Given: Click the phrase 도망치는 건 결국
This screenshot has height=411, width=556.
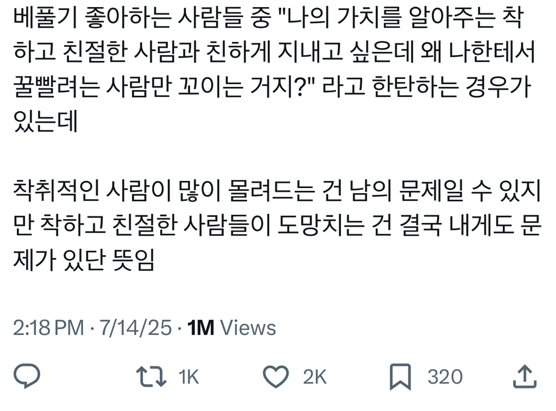Looking at the screenshot, I should [x=359, y=226].
